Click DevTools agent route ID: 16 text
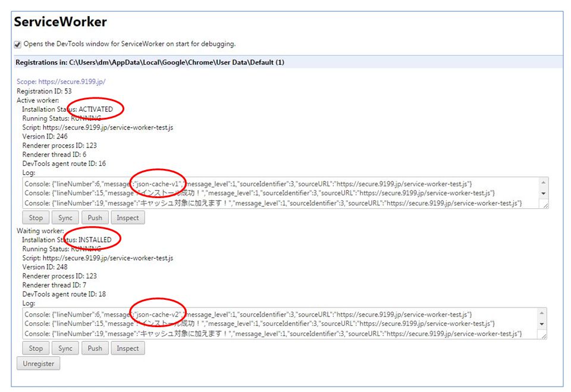Viewport: 571px width, 392px height. coord(64,164)
